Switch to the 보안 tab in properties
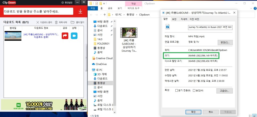The height and width of the screenshot is (117, 257). (174, 19)
